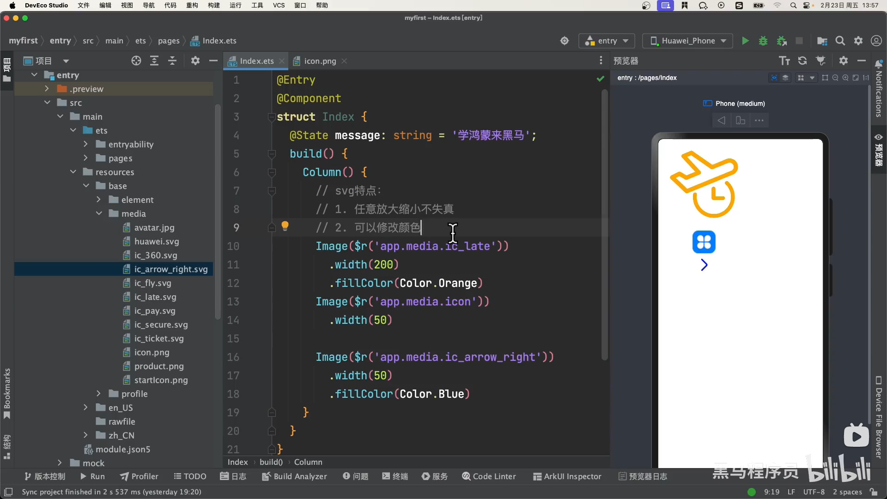Viewport: 887px width, 499px height.
Task: Expand the entryability folder
Action: [85, 144]
